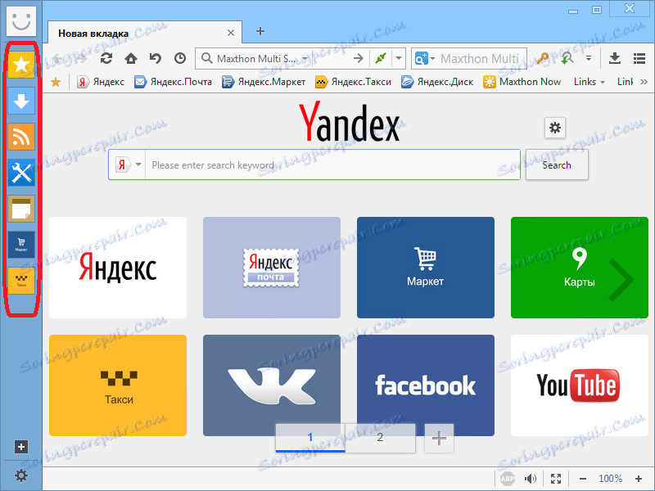Screen dimensions: 655x491
Task: Open the Favorites star in the sidebar
Action: tap(21, 64)
